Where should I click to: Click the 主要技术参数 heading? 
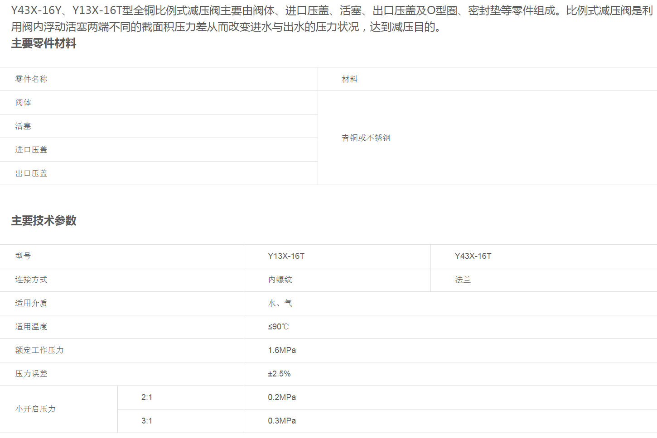44,221
